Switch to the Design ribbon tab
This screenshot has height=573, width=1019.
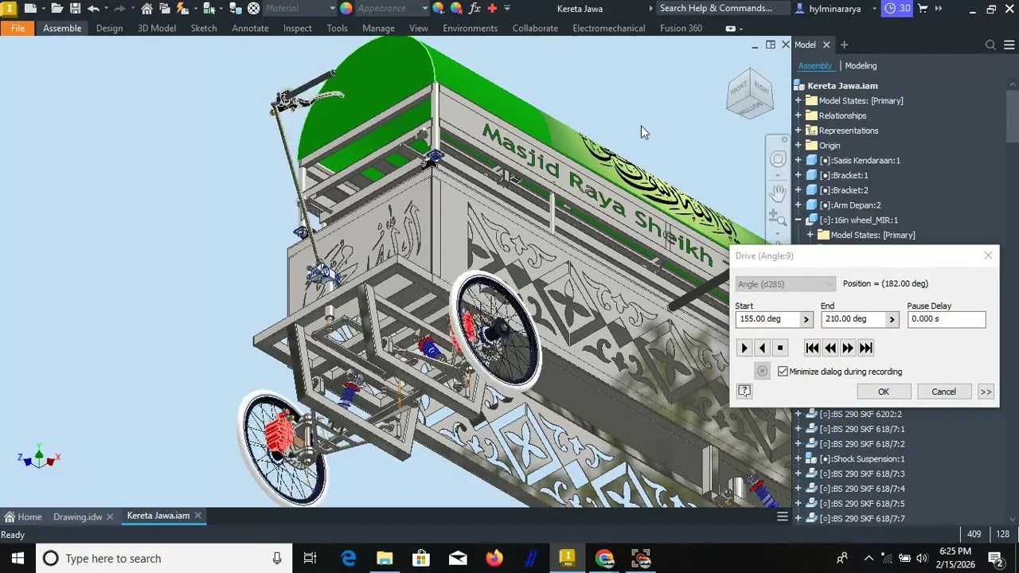pos(109,28)
